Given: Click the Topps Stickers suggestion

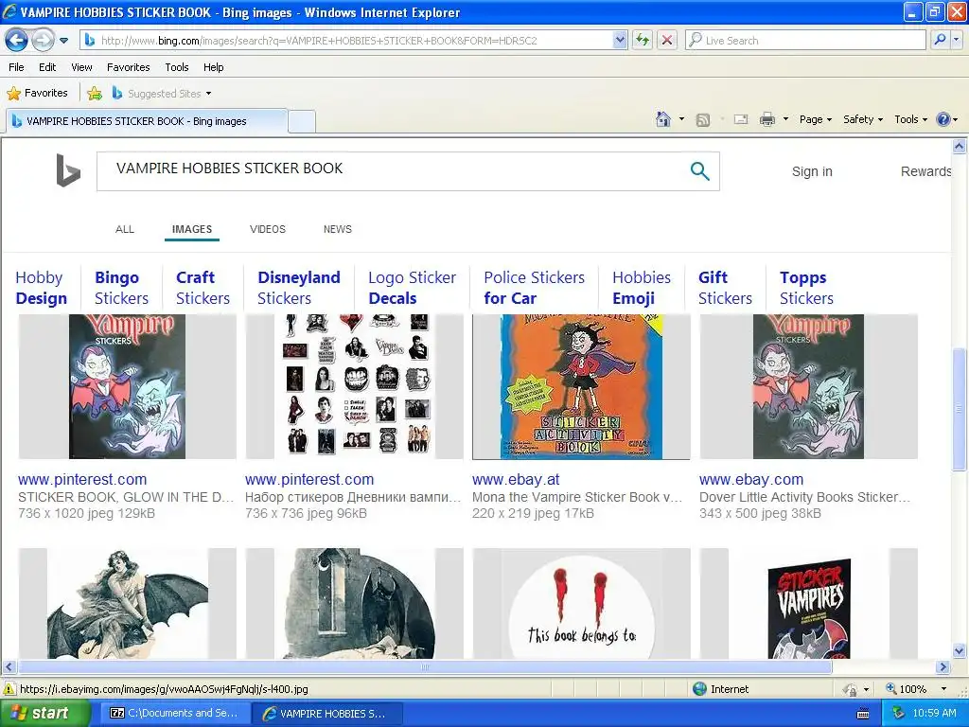Looking at the screenshot, I should click(x=806, y=288).
